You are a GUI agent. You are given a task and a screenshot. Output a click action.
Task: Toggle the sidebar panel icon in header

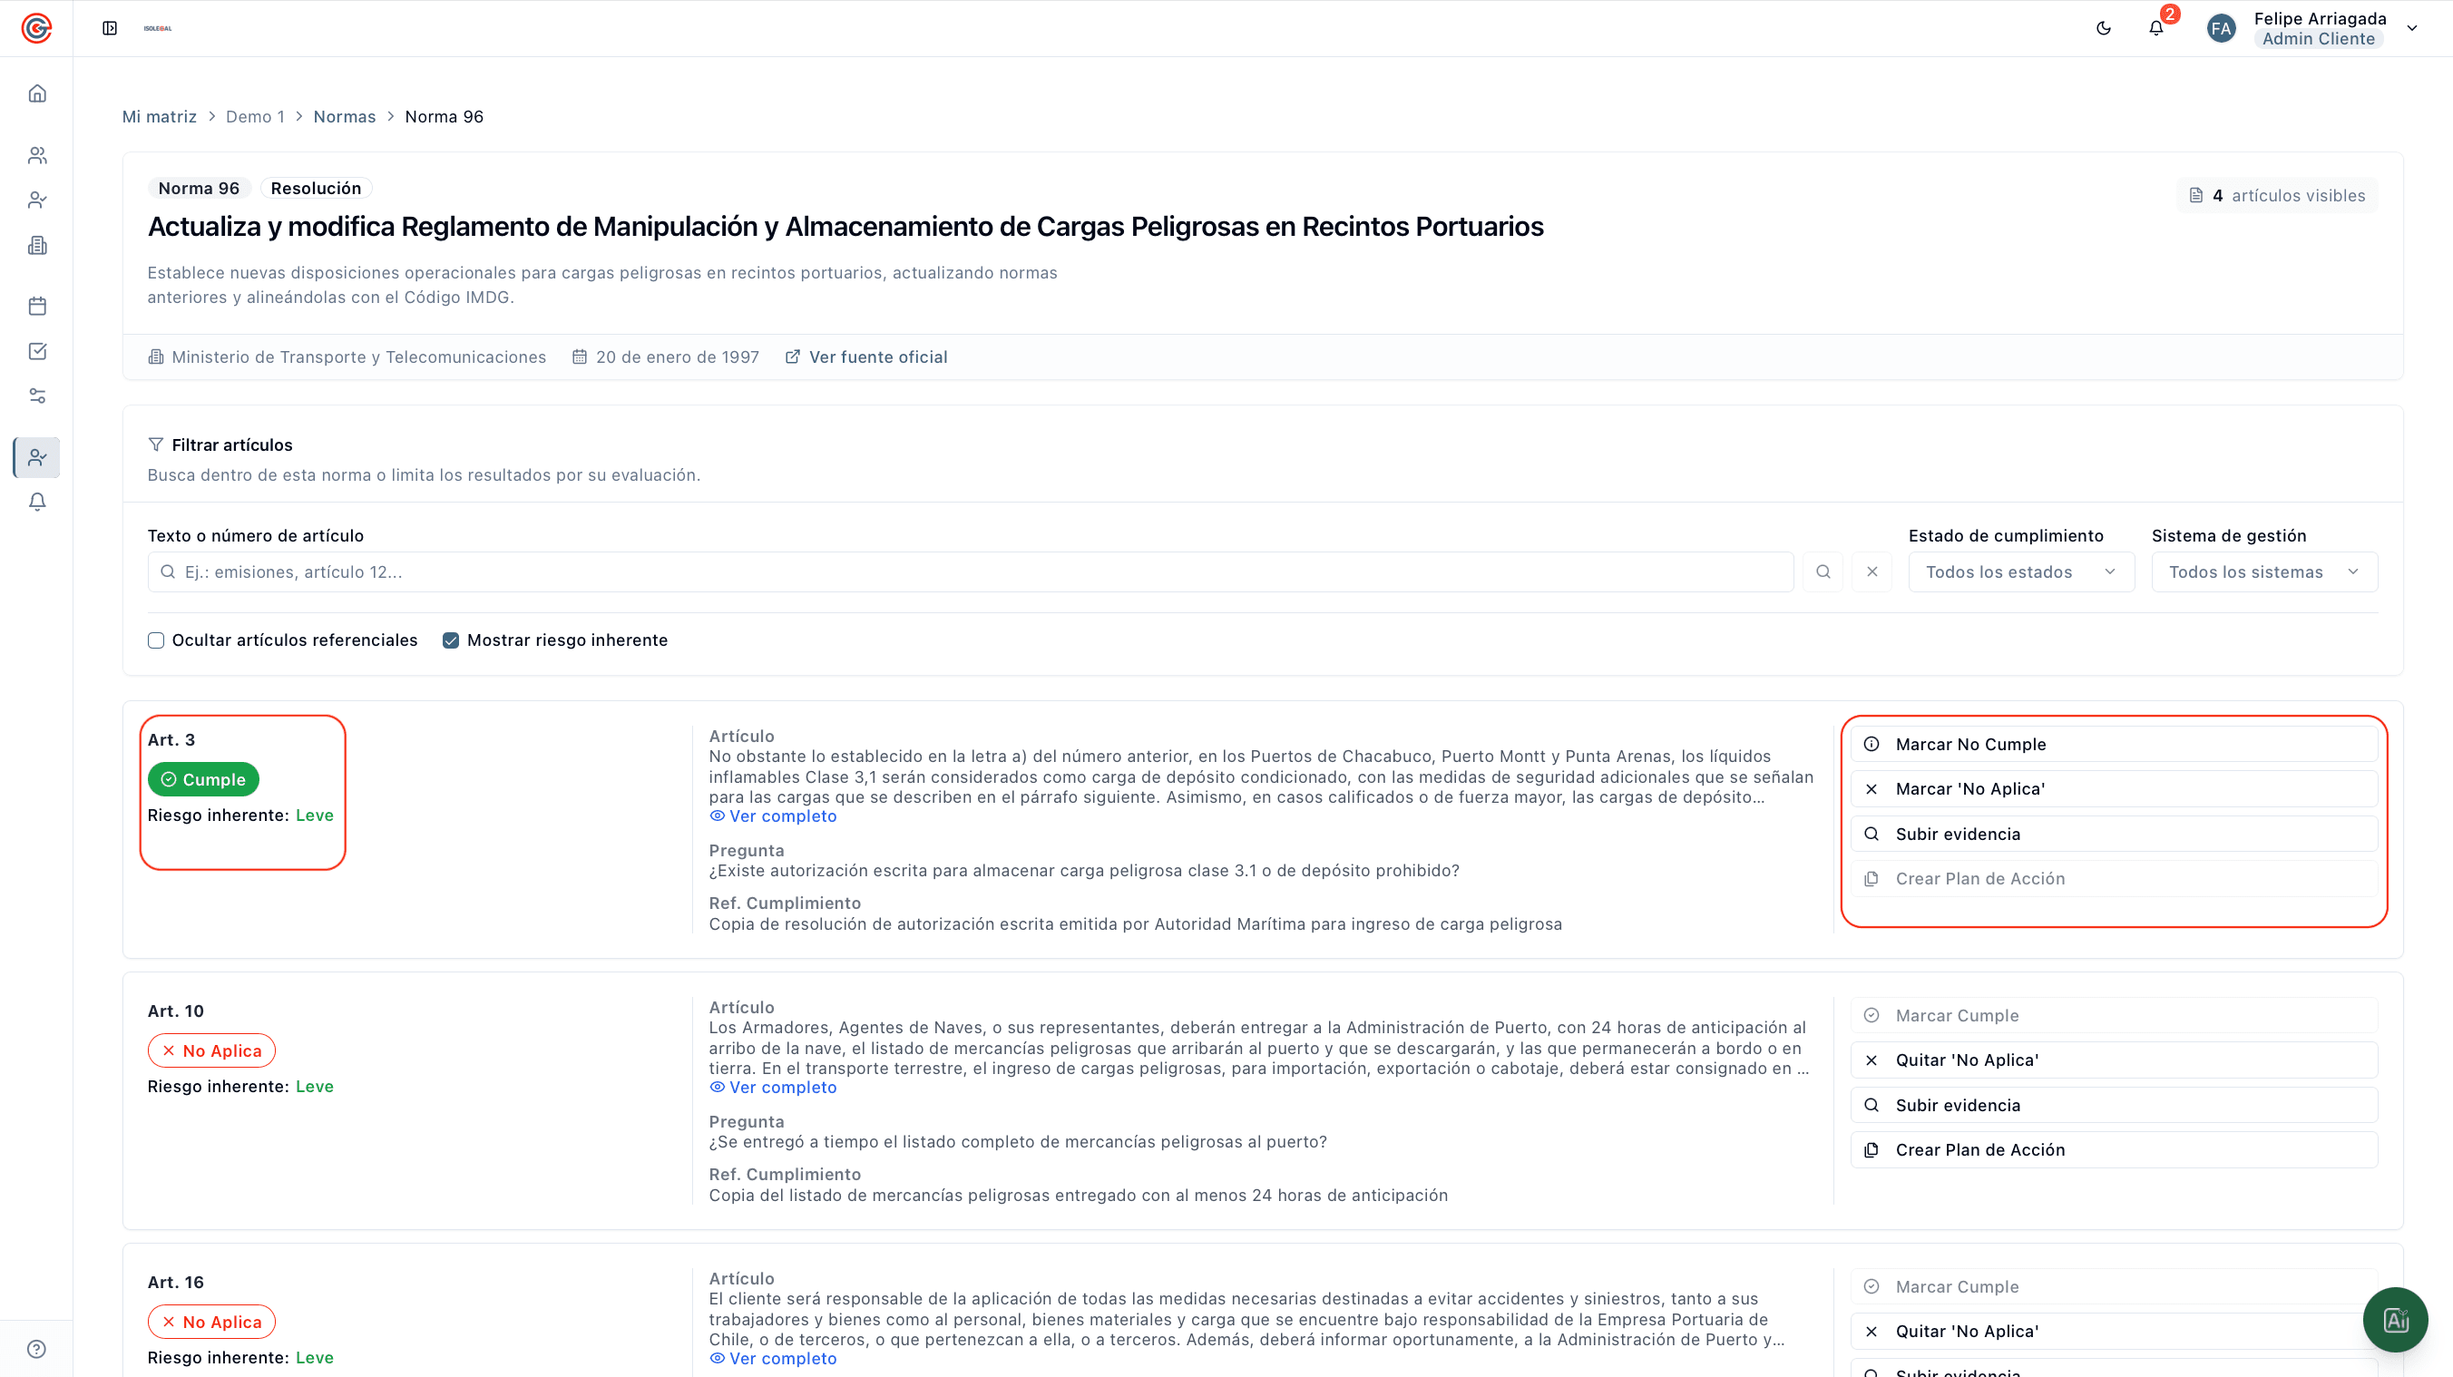(110, 28)
